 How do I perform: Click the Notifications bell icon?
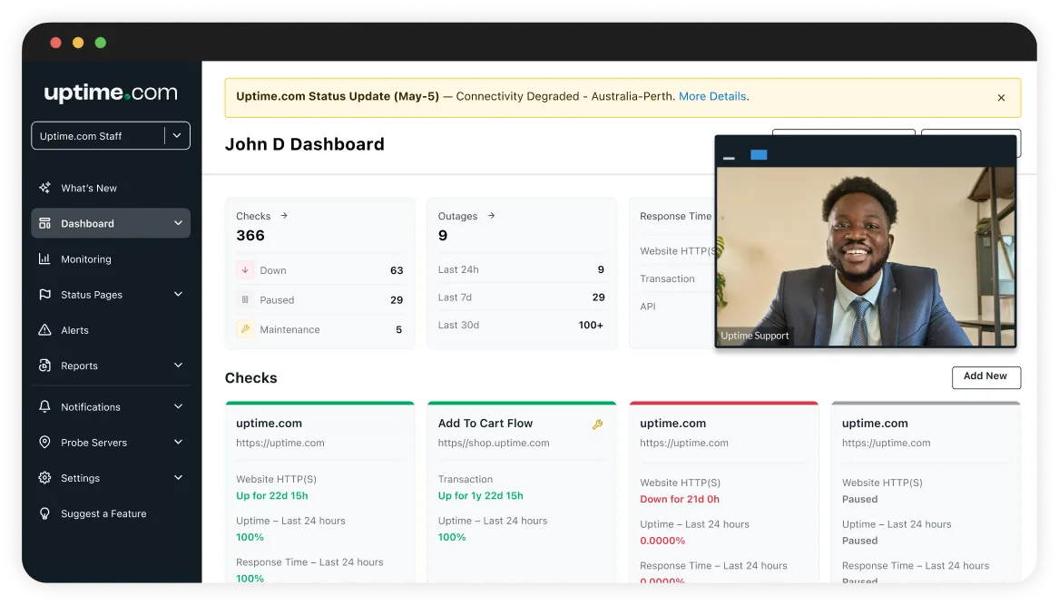pos(45,406)
